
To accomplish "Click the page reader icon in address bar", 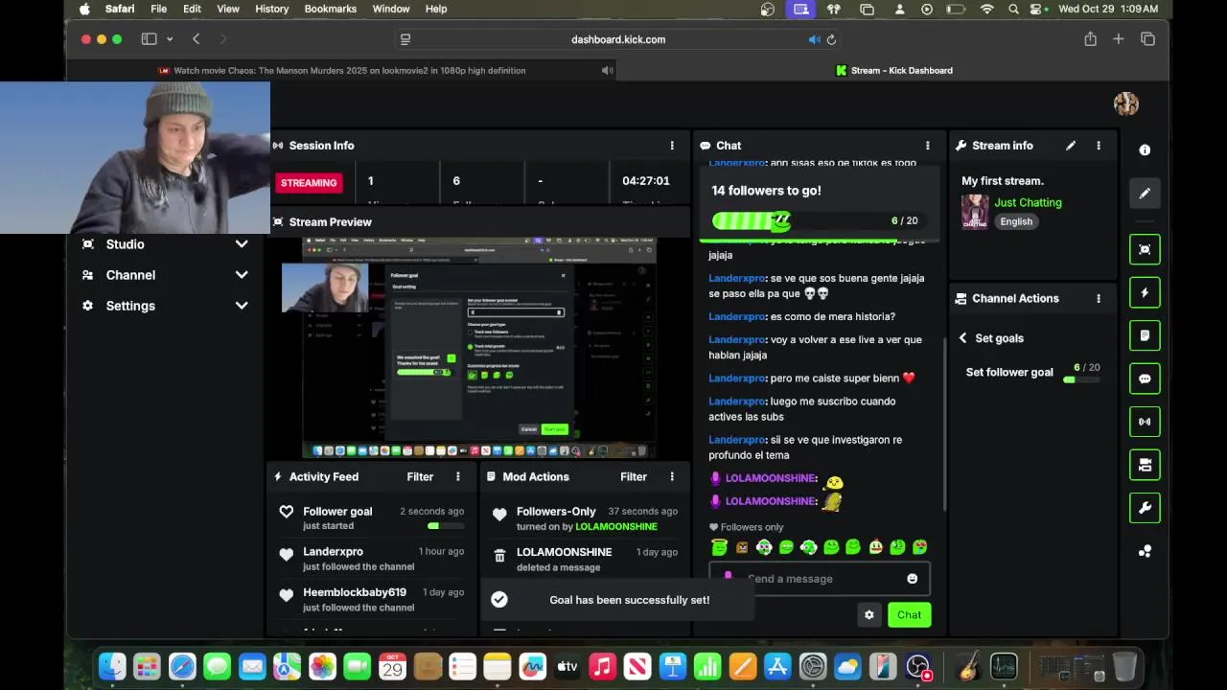I will (x=405, y=39).
